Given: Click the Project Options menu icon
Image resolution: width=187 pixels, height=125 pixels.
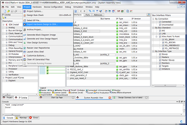Looking at the screenshot, I should (24, 11).
